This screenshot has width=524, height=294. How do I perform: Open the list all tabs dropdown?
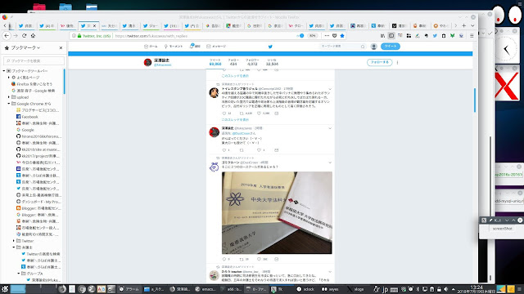(x=472, y=25)
